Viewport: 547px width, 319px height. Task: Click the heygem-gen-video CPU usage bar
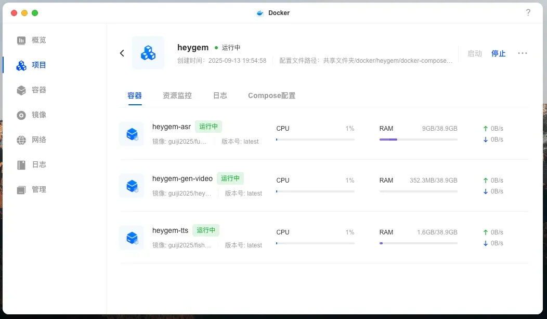pos(315,191)
